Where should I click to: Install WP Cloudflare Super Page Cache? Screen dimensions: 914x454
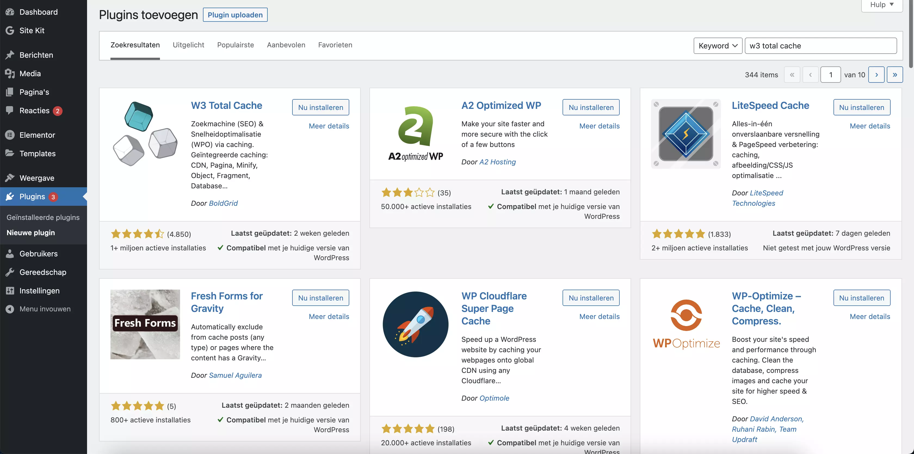point(591,298)
